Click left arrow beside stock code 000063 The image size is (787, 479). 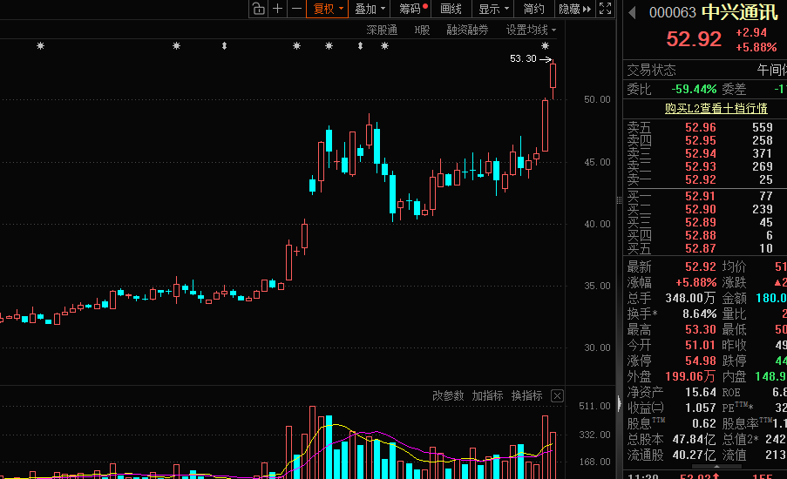[x=632, y=13]
